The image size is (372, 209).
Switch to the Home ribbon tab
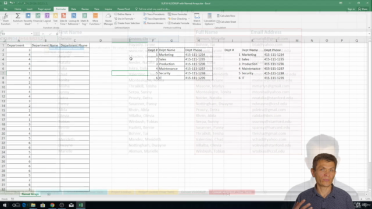coord(18,9)
